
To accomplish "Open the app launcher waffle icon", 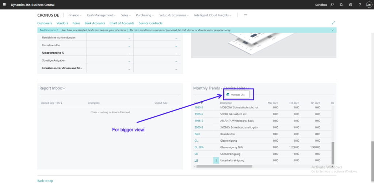I will [x=4, y=5].
